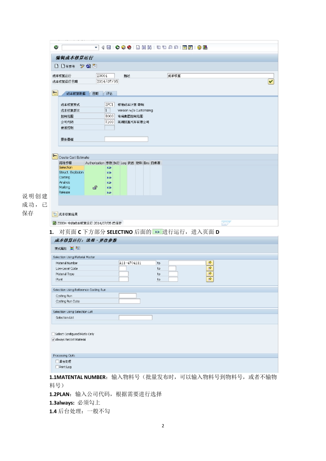326x461 pixels.
Task: Select the Struct. Explosion flow step
Action: (x=71, y=172)
